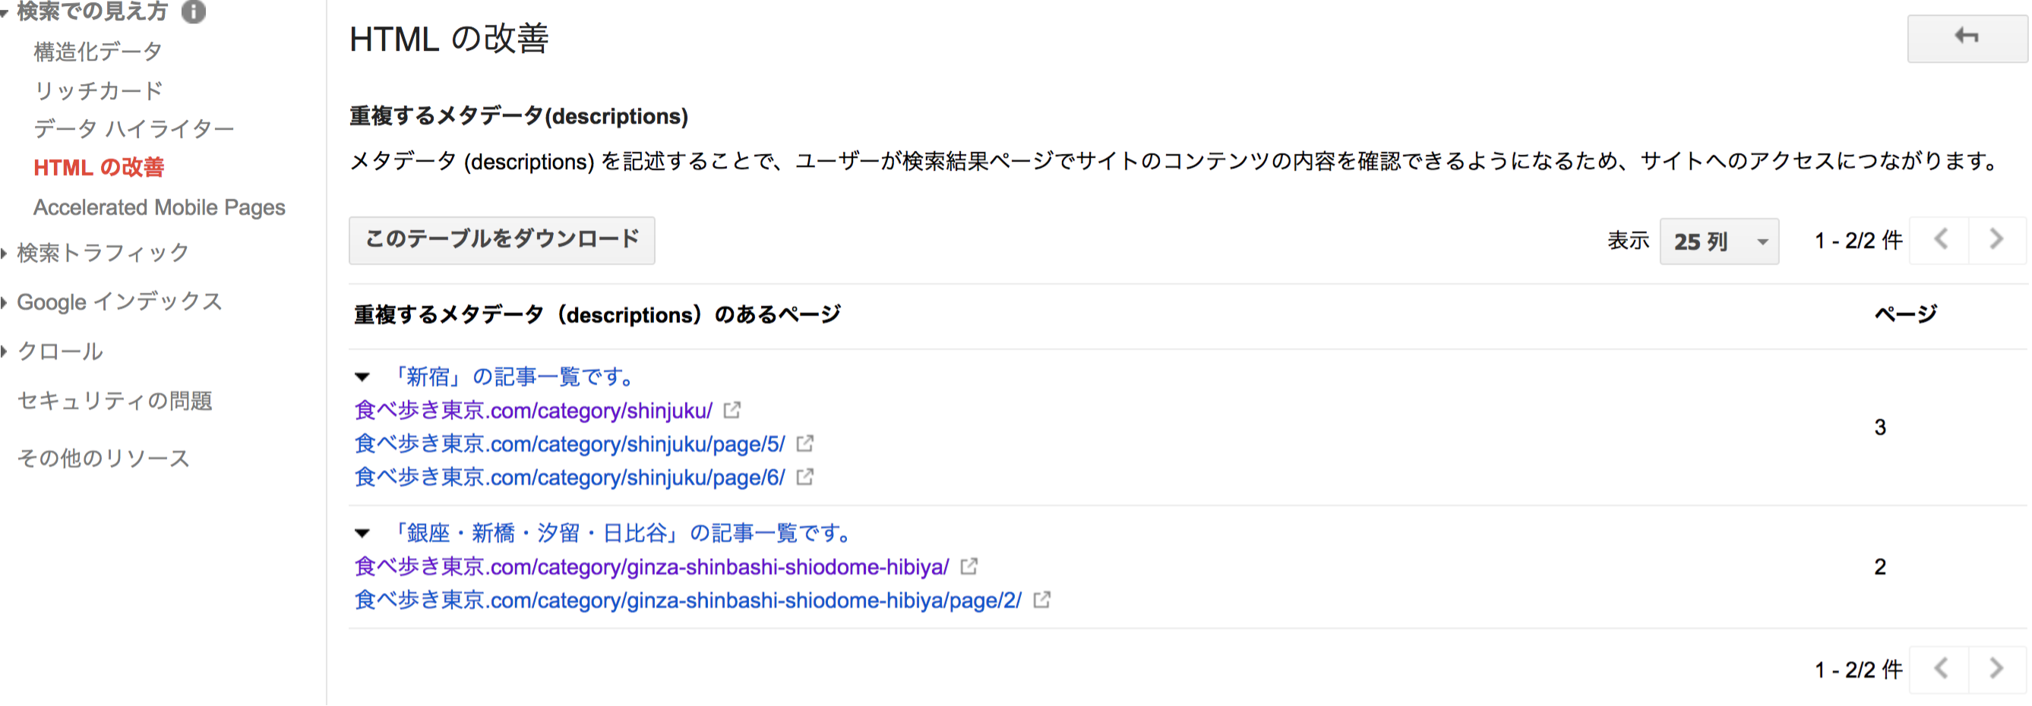The width and height of the screenshot is (2032, 706).
Task: Open external link icon for category/shinjuku/
Action: (732, 411)
